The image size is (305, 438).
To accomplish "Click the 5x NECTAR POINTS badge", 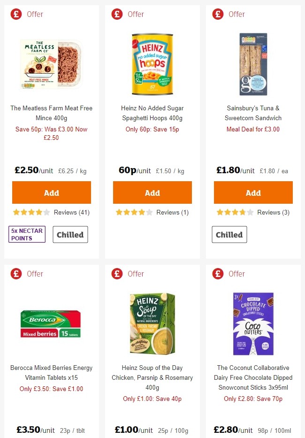I will [x=27, y=234].
